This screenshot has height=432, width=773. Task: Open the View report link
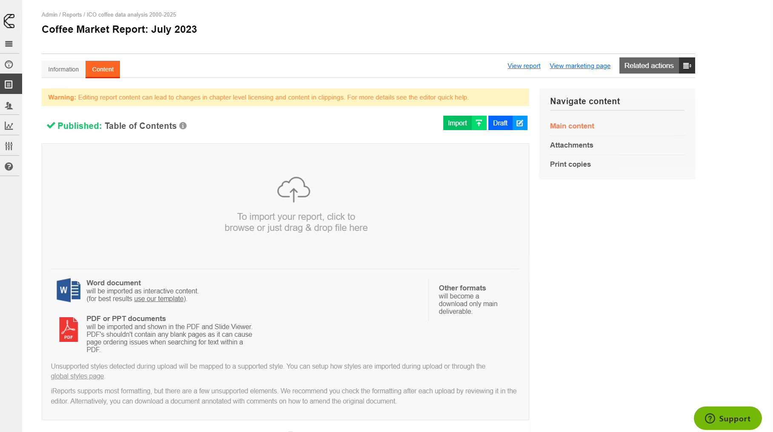(x=524, y=66)
